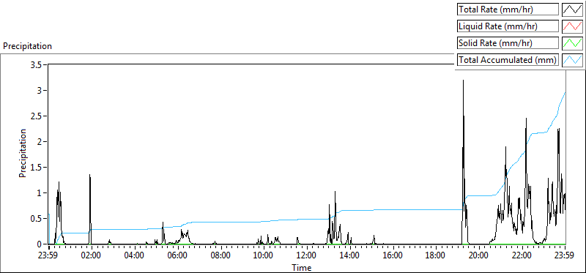Click the 3.5 y-axis maximum value
Viewport: 586px width, 273px height.
[36, 64]
